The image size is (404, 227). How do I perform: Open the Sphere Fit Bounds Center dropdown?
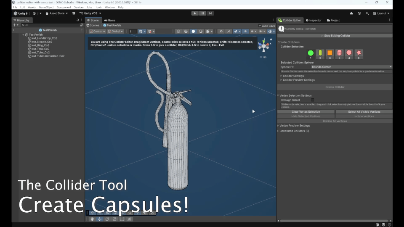point(351,67)
